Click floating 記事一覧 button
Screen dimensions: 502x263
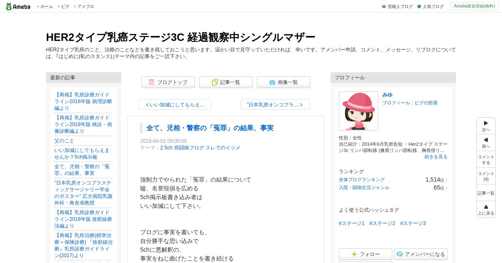(486, 193)
